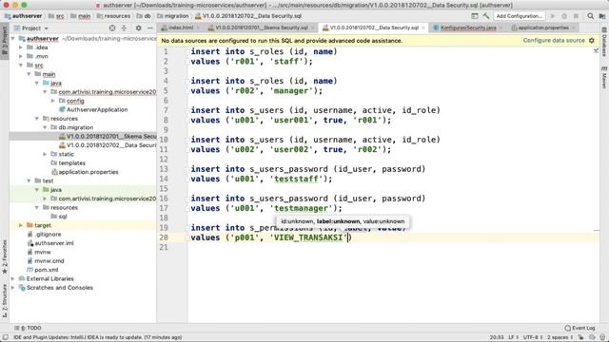609x342 pixels.
Task: Open the Add Configuration dropdown
Action: click(x=519, y=16)
